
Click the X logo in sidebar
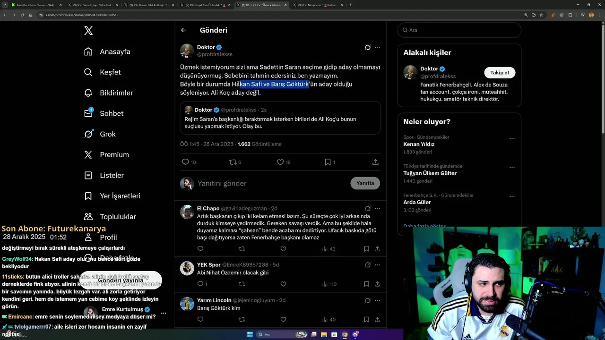tap(88, 31)
